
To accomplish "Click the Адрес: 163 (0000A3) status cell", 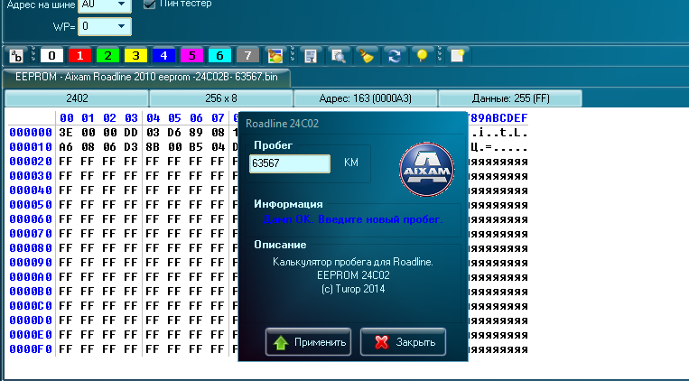I will pos(366,98).
